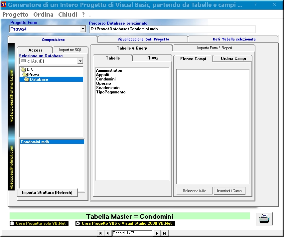Select the Tabelle & Query tab
The height and width of the screenshot is (237, 284).
132,48
